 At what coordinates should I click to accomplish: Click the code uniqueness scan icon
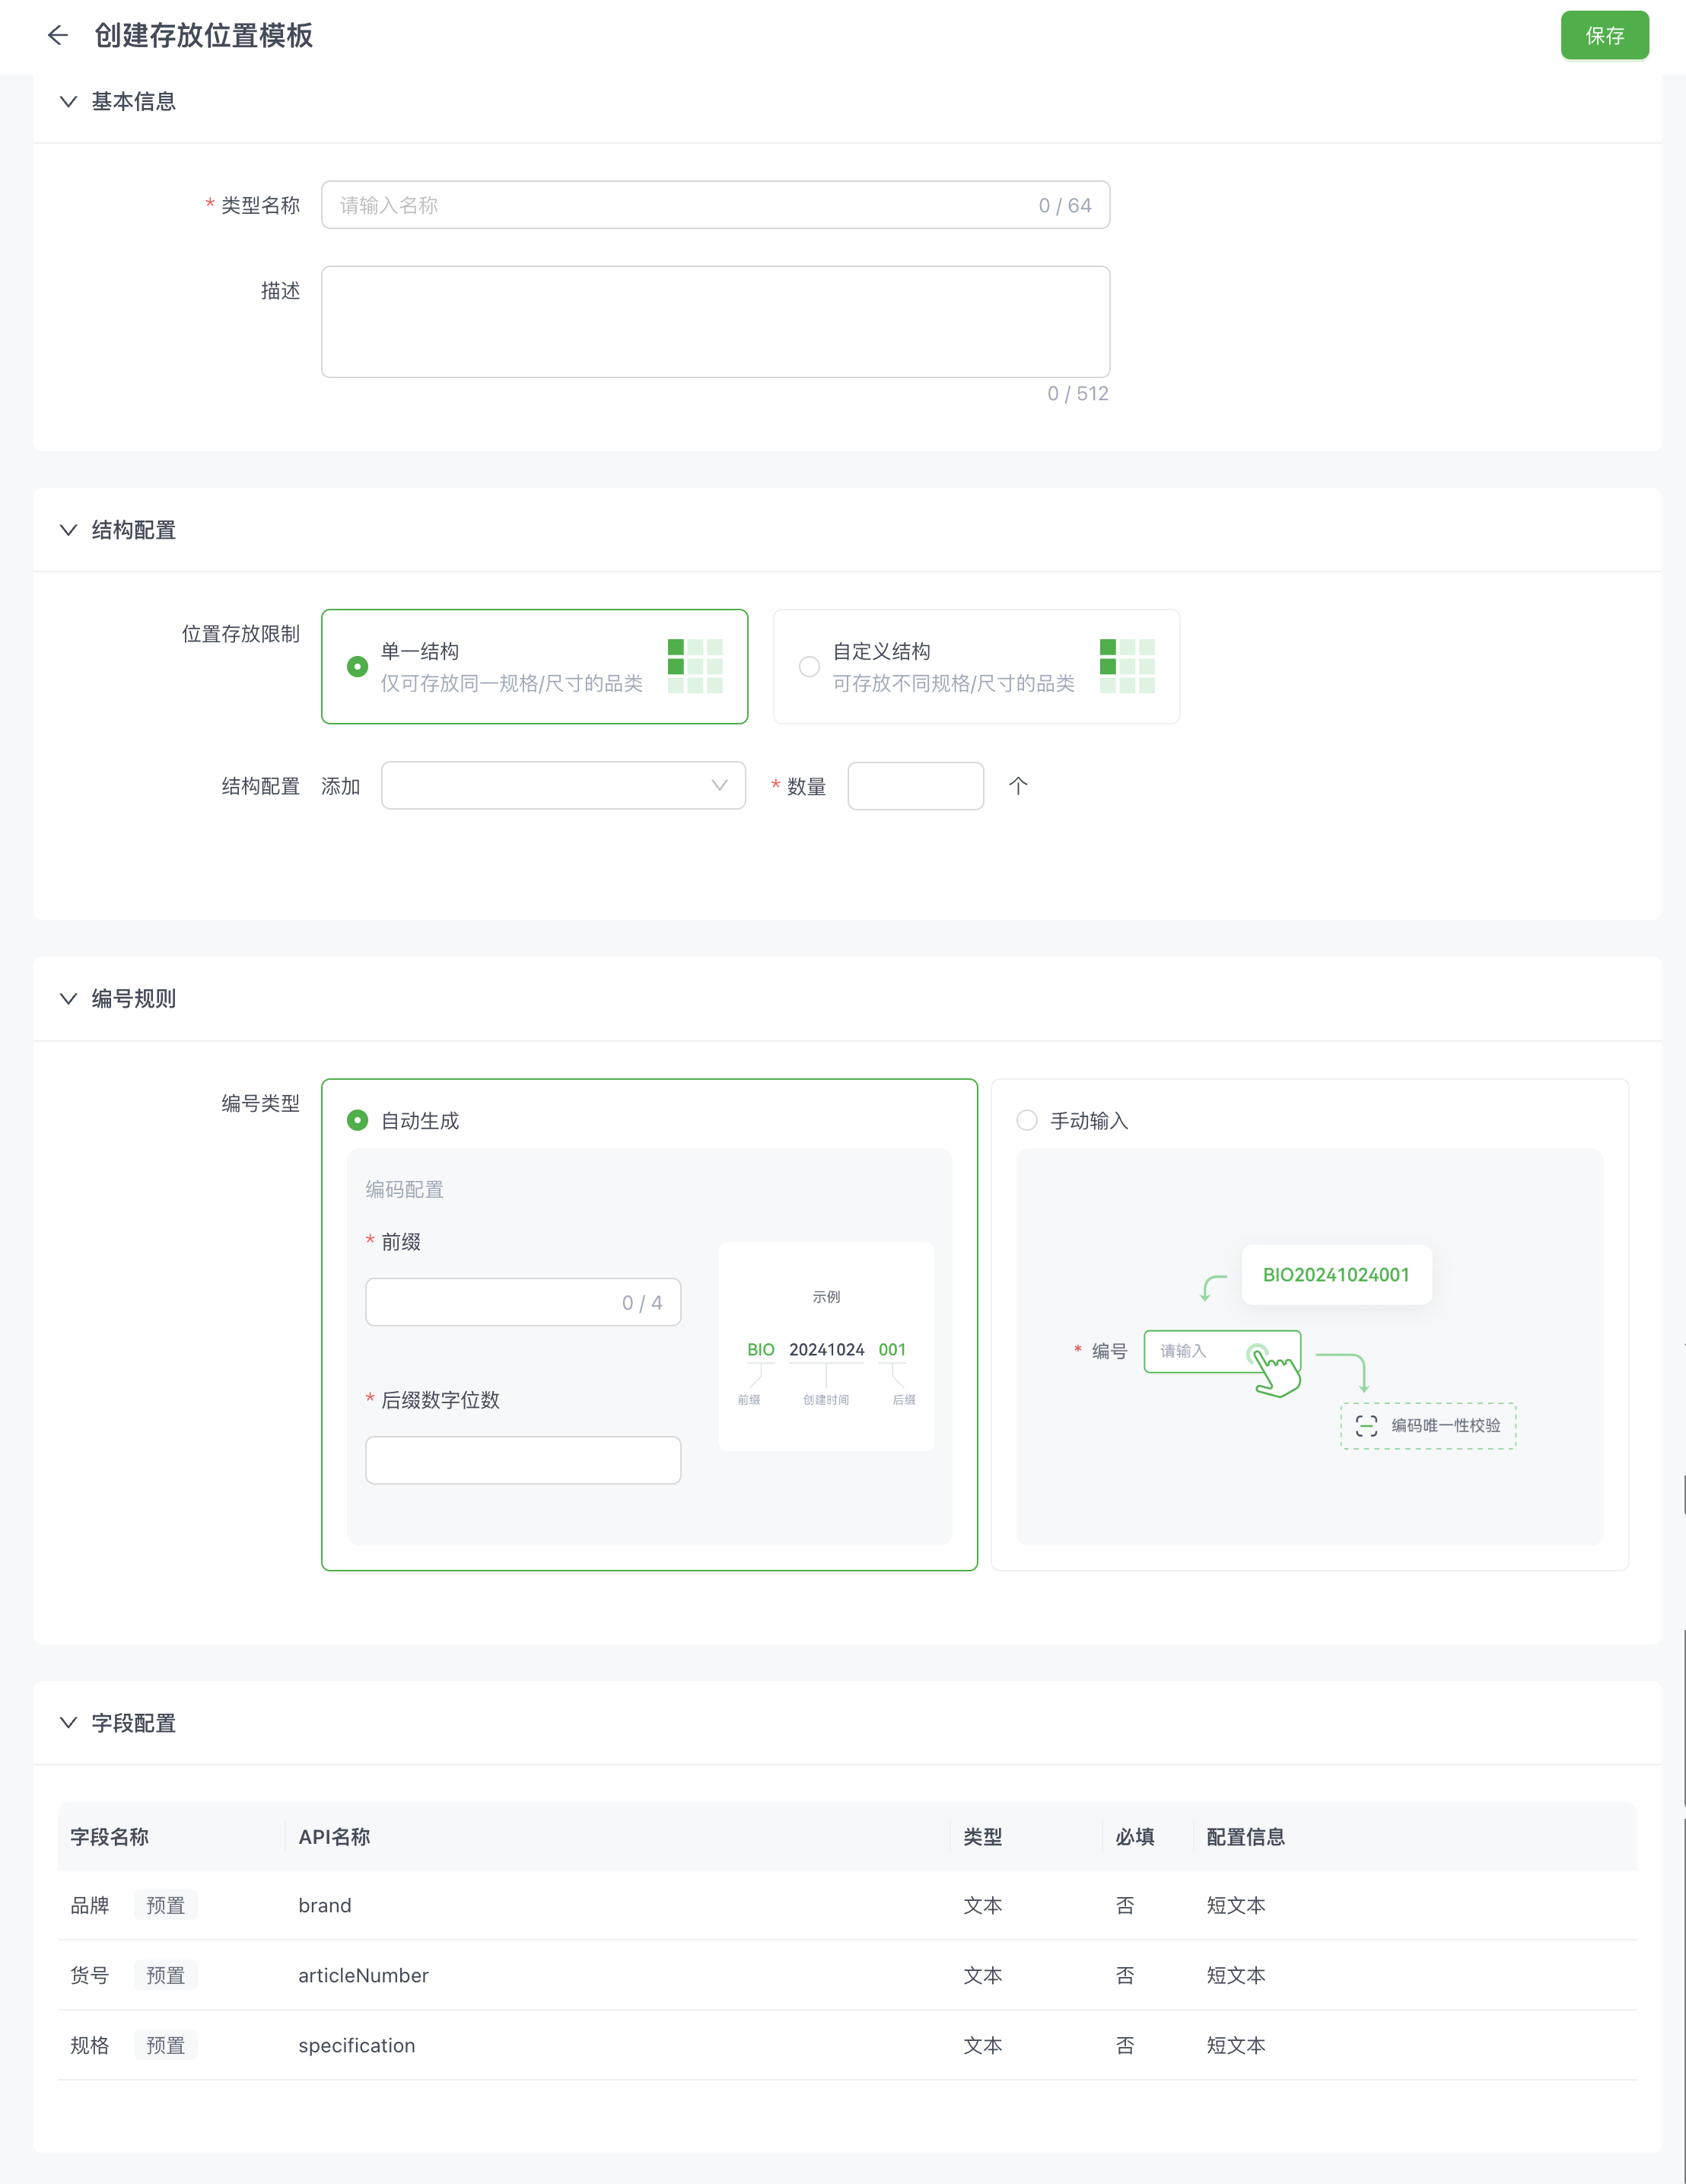[1366, 1426]
